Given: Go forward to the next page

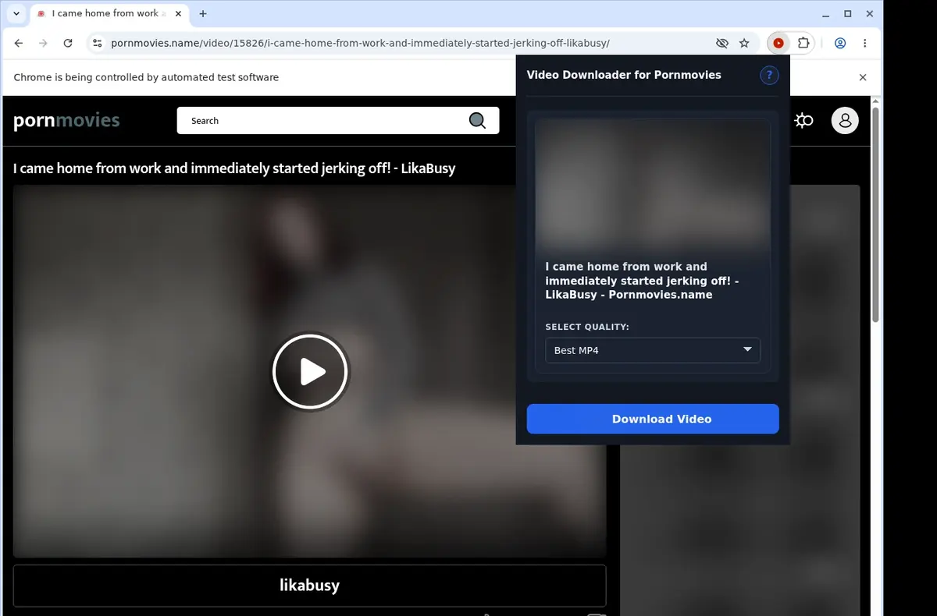Looking at the screenshot, I should tap(43, 44).
